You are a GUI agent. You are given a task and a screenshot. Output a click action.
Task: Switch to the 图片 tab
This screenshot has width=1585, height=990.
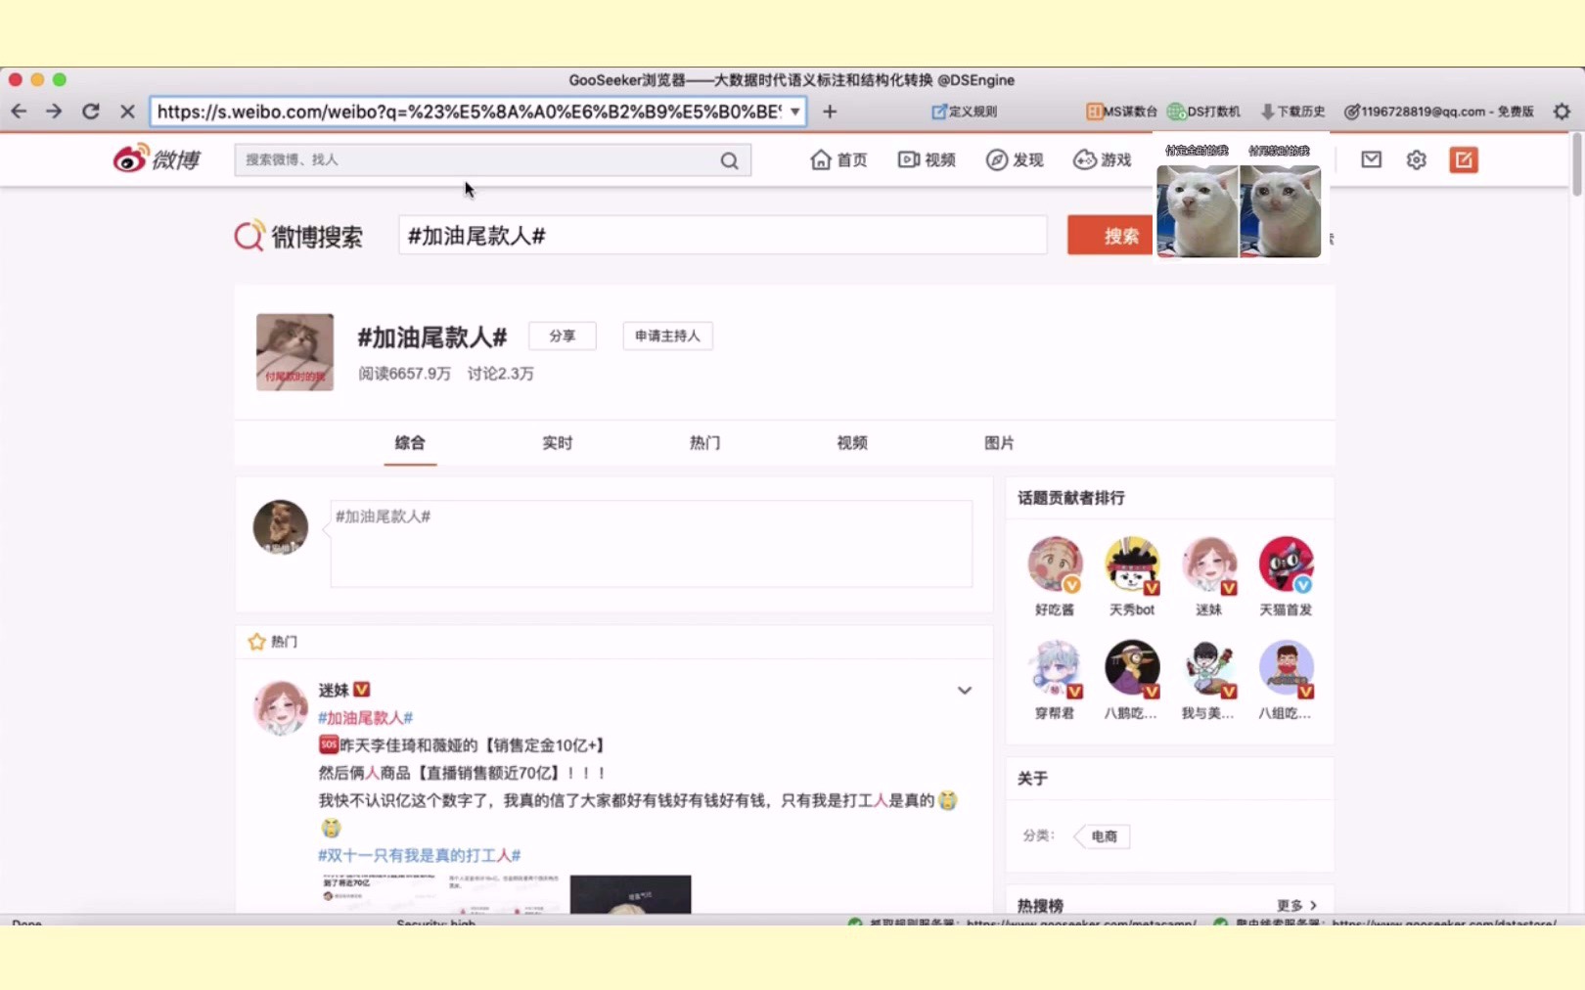pyautogui.click(x=999, y=443)
